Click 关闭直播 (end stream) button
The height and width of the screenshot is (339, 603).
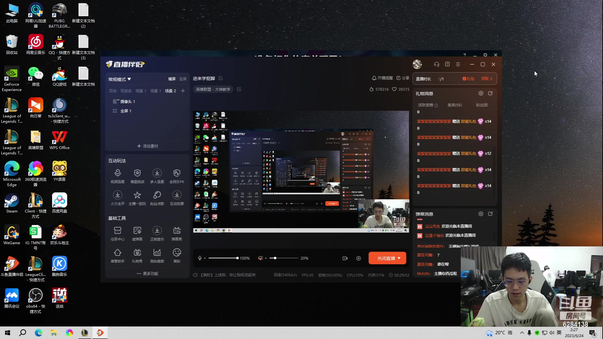point(386,258)
